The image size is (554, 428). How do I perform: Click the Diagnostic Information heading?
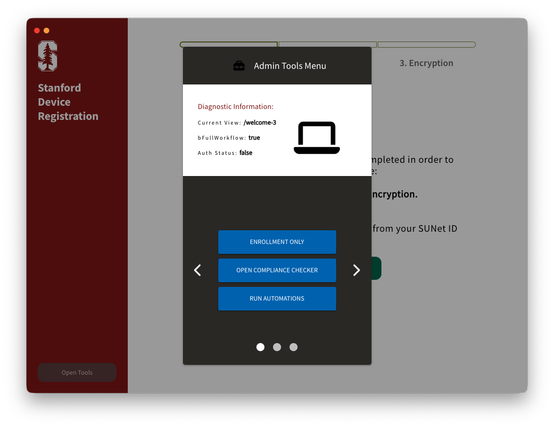(x=235, y=107)
